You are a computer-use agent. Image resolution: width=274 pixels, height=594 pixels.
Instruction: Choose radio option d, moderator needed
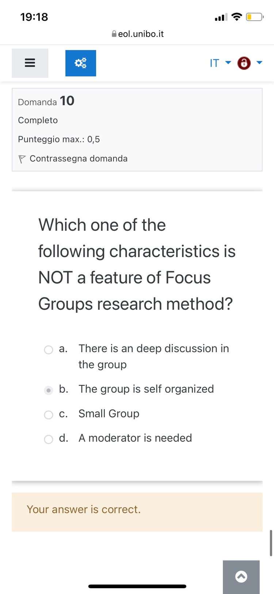click(x=49, y=439)
